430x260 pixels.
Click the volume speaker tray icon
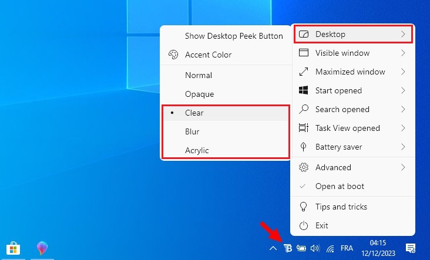[315, 248]
